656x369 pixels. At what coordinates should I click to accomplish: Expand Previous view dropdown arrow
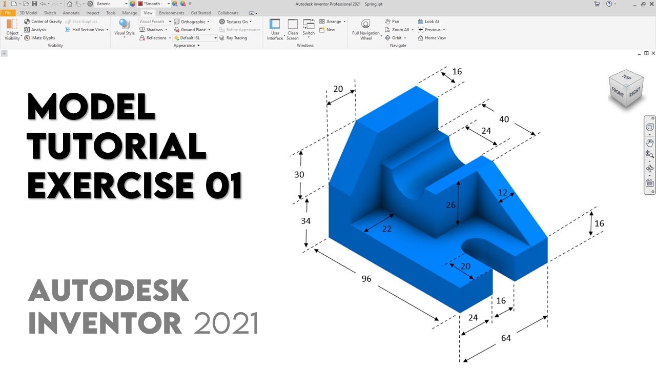[x=444, y=30]
